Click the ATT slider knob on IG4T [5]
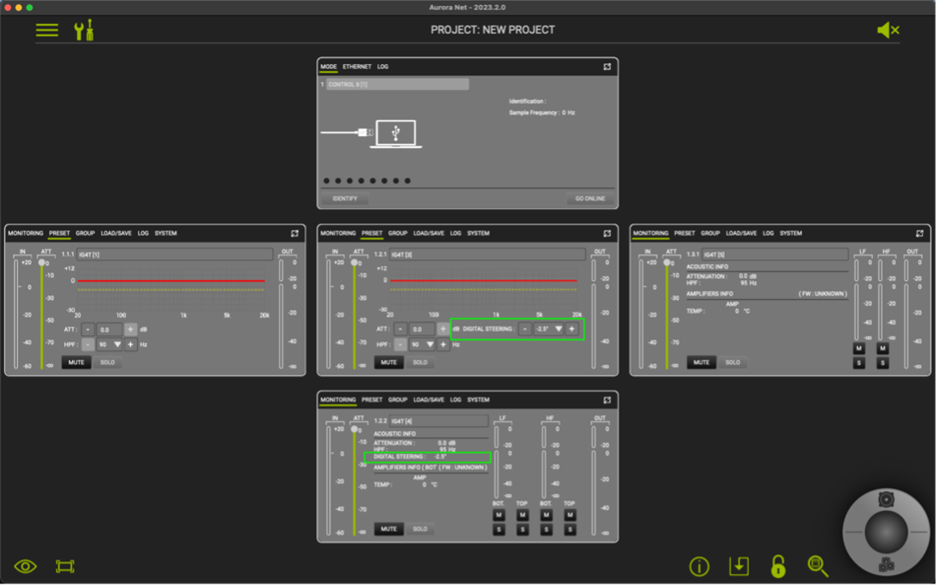Image resolution: width=939 pixels, height=586 pixels. [667, 263]
